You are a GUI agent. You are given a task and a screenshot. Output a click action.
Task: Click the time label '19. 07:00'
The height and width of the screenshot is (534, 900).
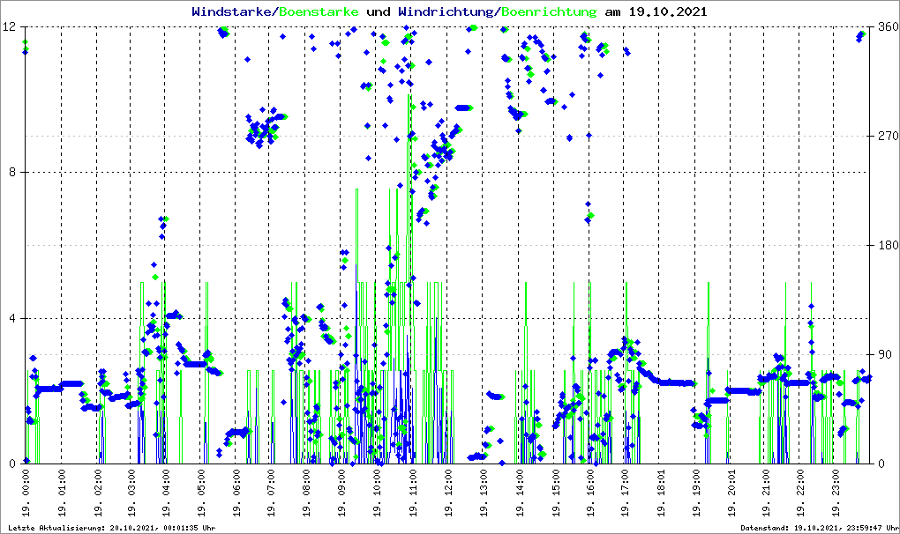270,493
